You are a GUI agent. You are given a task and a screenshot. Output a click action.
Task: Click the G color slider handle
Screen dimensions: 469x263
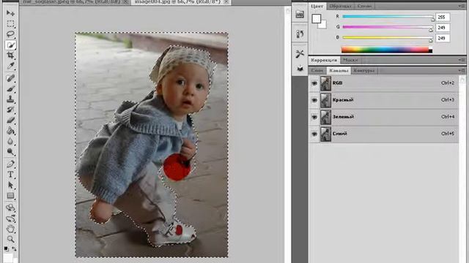[431, 29]
